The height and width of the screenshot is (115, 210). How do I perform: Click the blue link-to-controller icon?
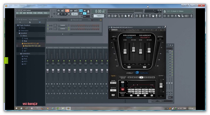(x=85, y=13)
